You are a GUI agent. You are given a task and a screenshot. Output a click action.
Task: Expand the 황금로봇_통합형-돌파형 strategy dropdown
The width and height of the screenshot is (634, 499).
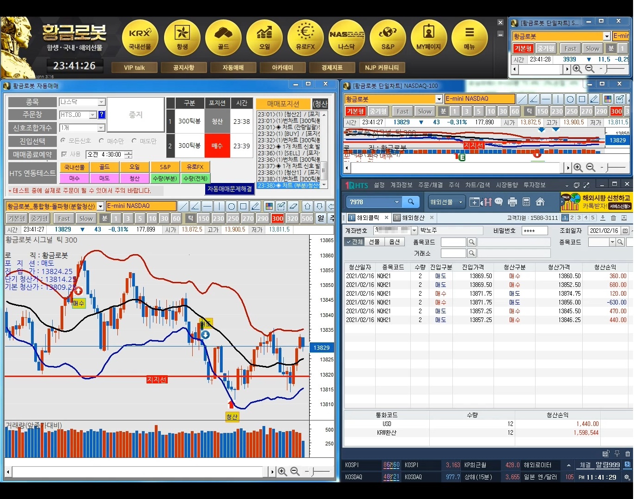pos(101,206)
